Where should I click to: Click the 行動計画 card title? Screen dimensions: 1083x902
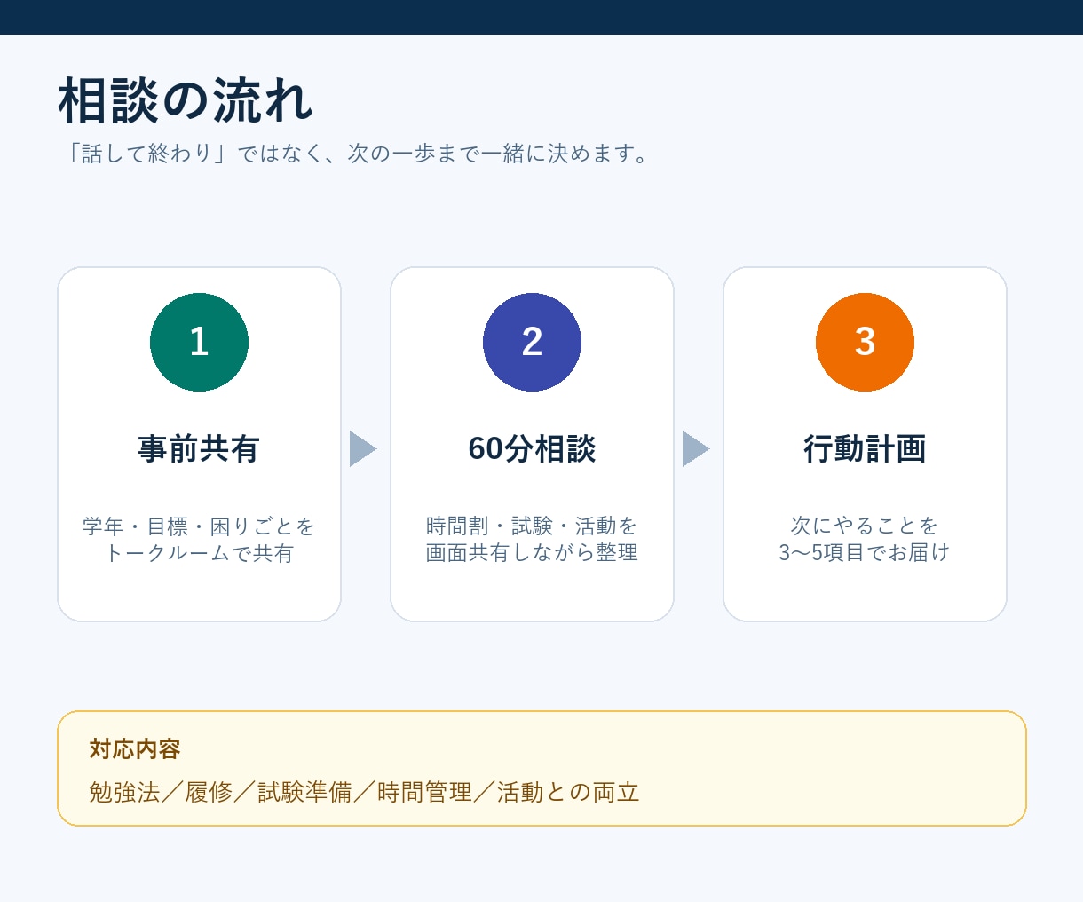click(865, 448)
